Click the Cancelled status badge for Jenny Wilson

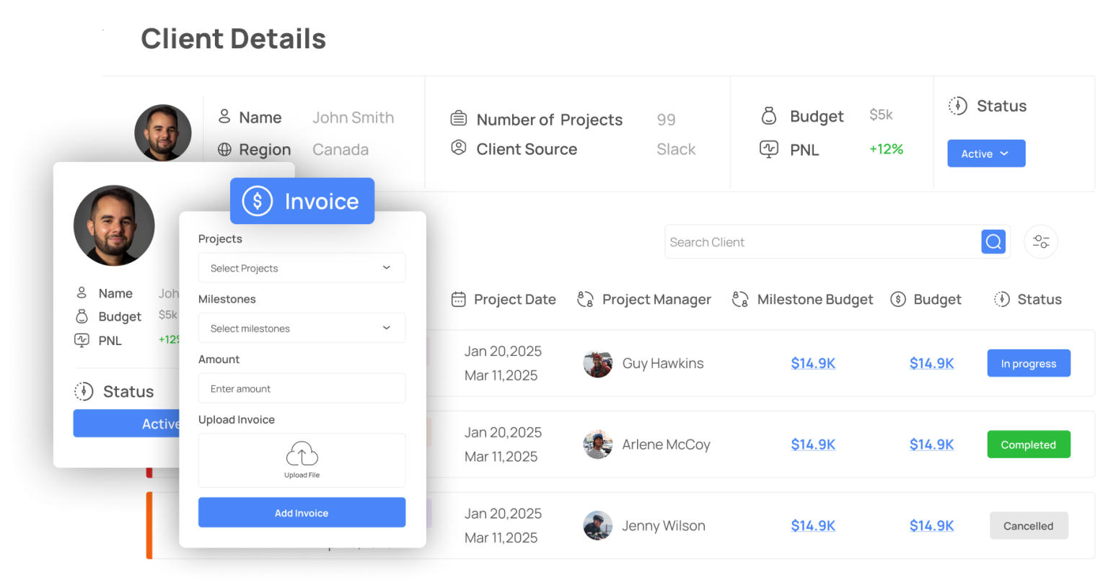pos(1028,526)
